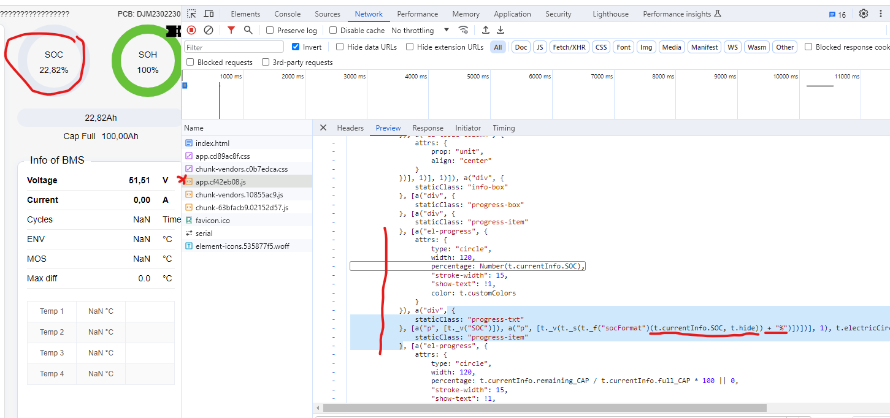This screenshot has width=890, height=418.
Task: Filter requests by Fetch/XHR type
Action: [x=569, y=47]
